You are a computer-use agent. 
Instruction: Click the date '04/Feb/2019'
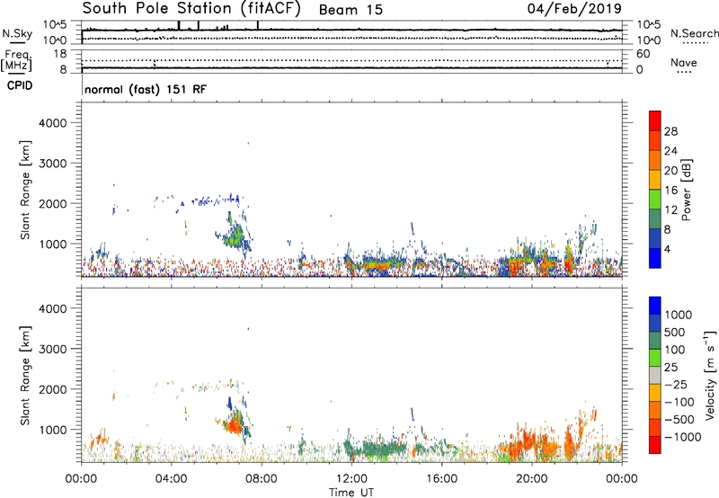574,8
